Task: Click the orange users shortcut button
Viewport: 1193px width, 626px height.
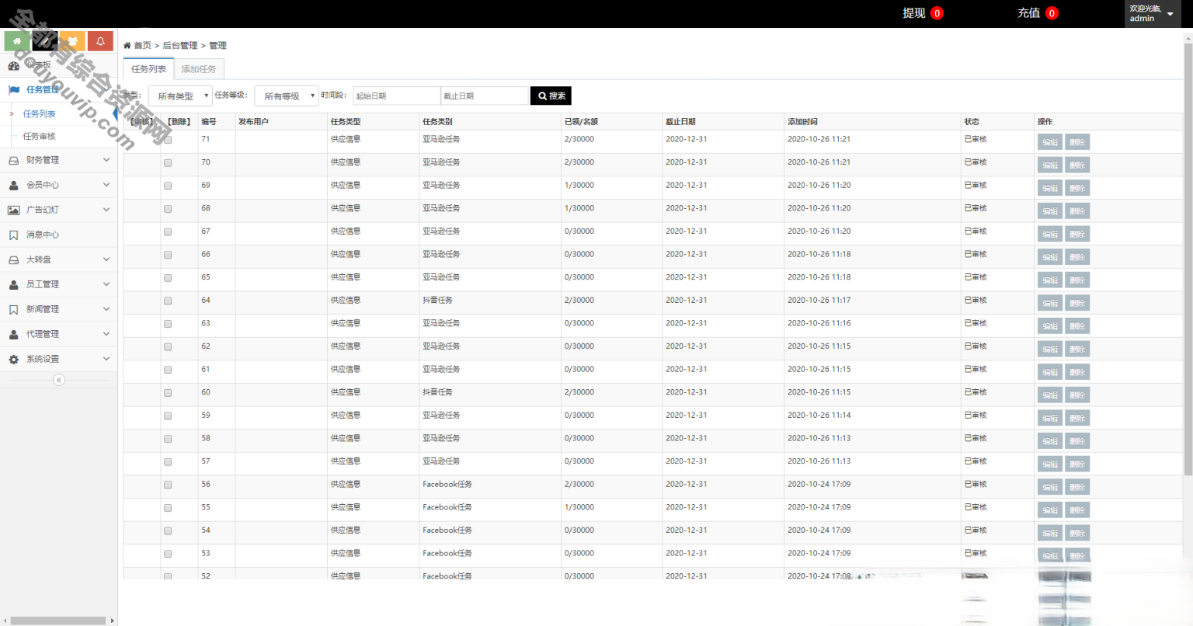Action: pos(72,41)
